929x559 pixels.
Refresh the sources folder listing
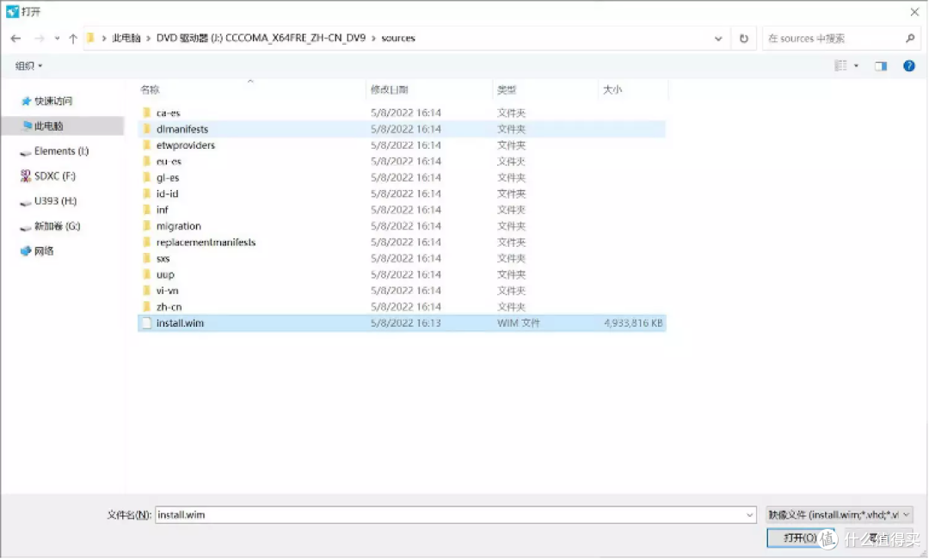click(743, 39)
